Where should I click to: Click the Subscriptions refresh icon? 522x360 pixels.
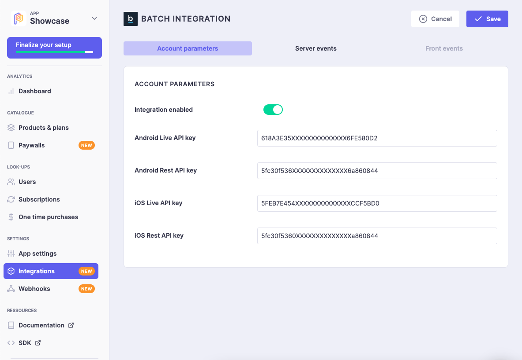pos(11,199)
